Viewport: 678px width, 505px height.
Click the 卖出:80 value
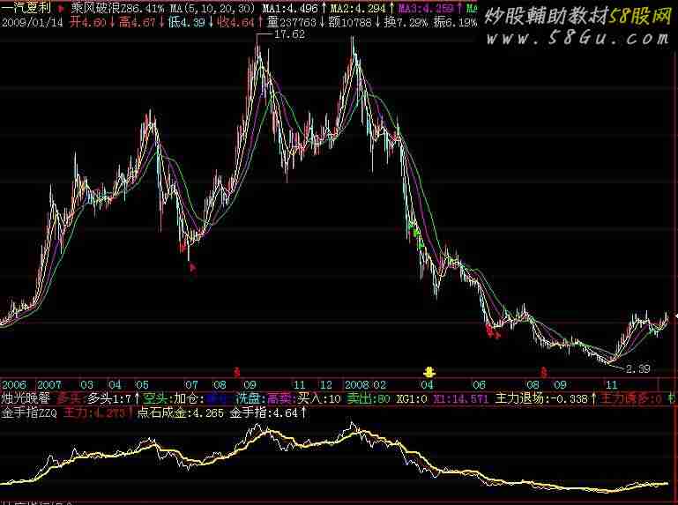[x=369, y=398]
